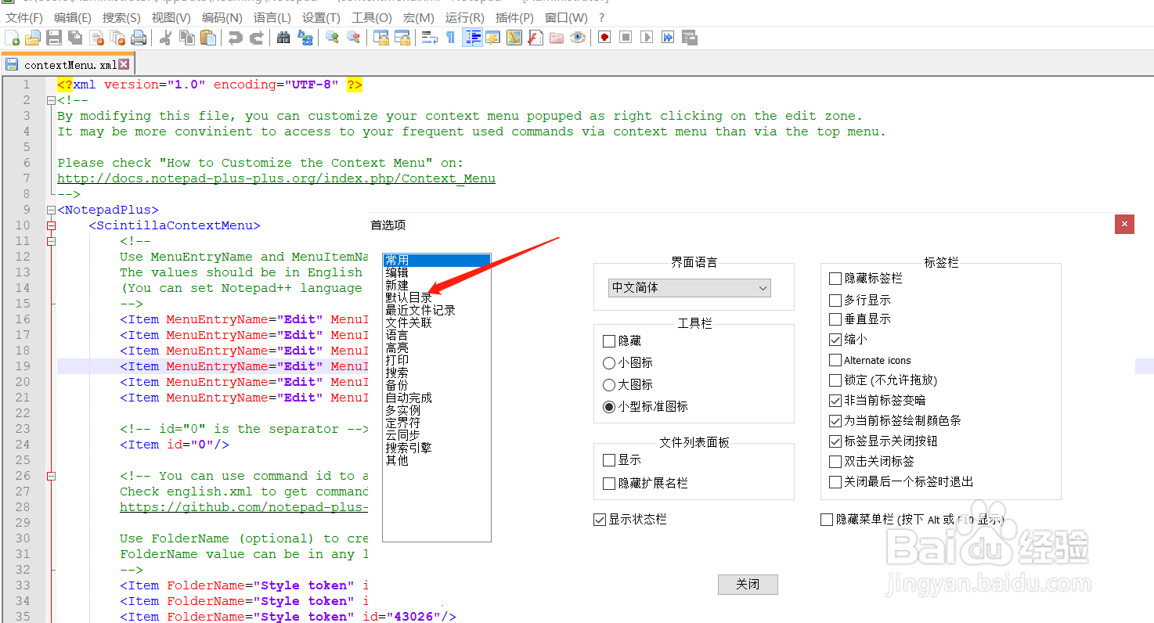Run macro multiple times icon
The height and width of the screenshot is (623, 1154).
pos(668,37)
